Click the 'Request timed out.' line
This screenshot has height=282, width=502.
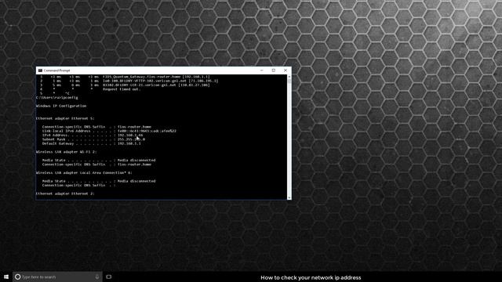coord(122,89)
